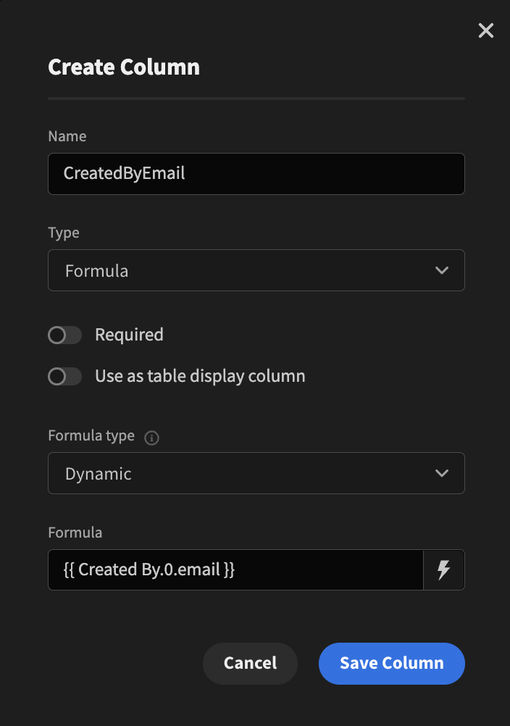Viewport: 510px width, 726px height.
Task: Cancel creating the column
Action: coord(250,663)
